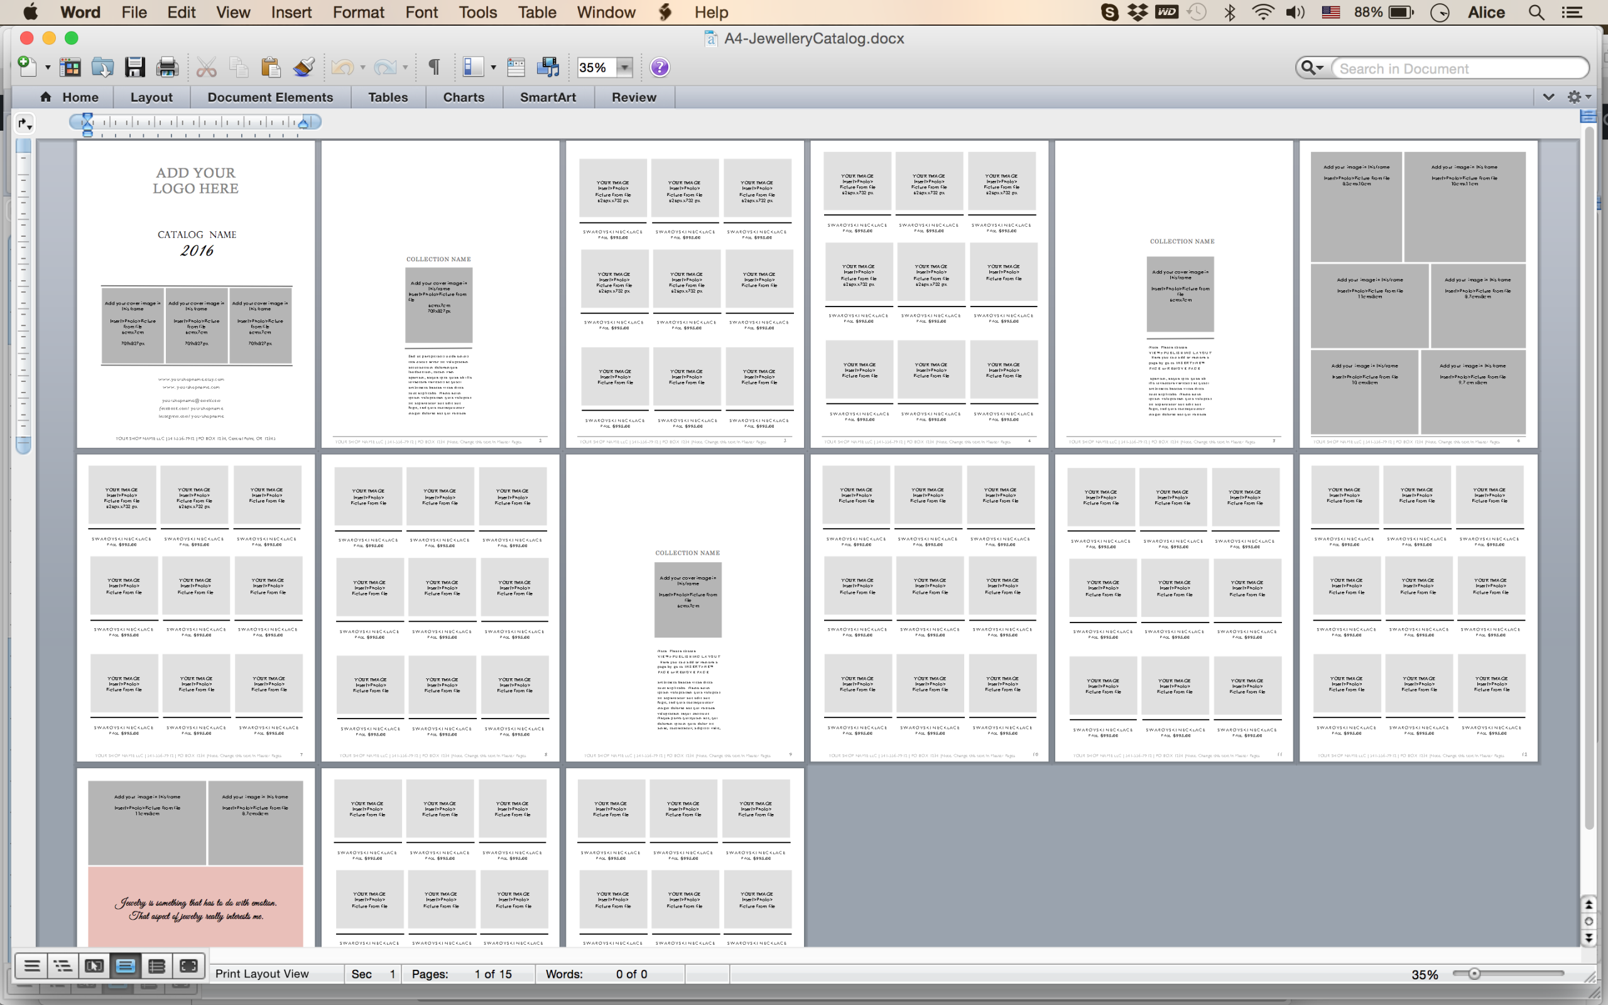The width and height of the screenshot is (1608, 1005).
Task: Switch to the Layout ribbon tab
Action: pyautogui.click(x=151, y=97)
